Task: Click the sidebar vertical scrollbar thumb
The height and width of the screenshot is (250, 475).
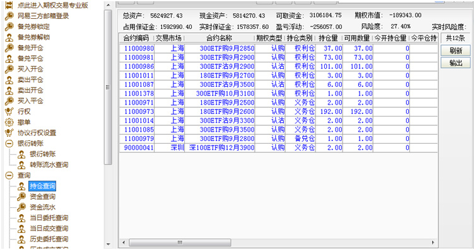Action: (107, 87)
